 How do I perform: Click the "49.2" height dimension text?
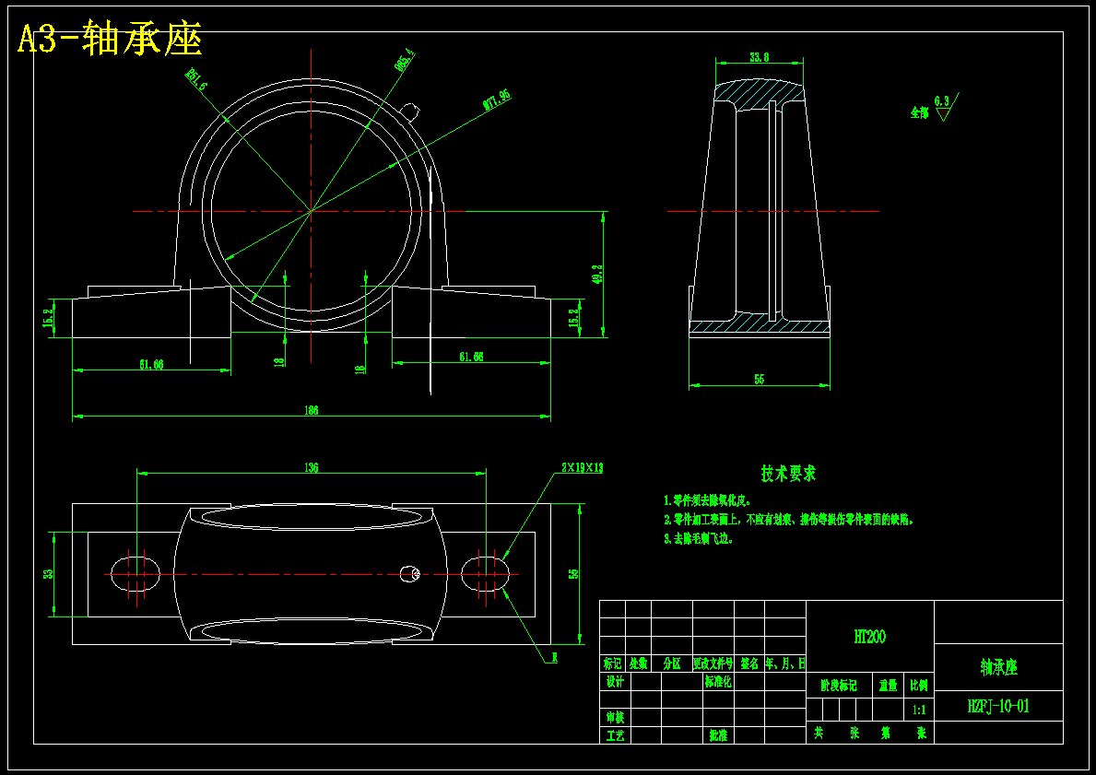point(597,274)
